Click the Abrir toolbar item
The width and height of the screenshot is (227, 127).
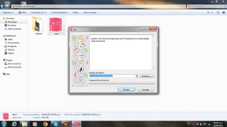coord(22,13)
